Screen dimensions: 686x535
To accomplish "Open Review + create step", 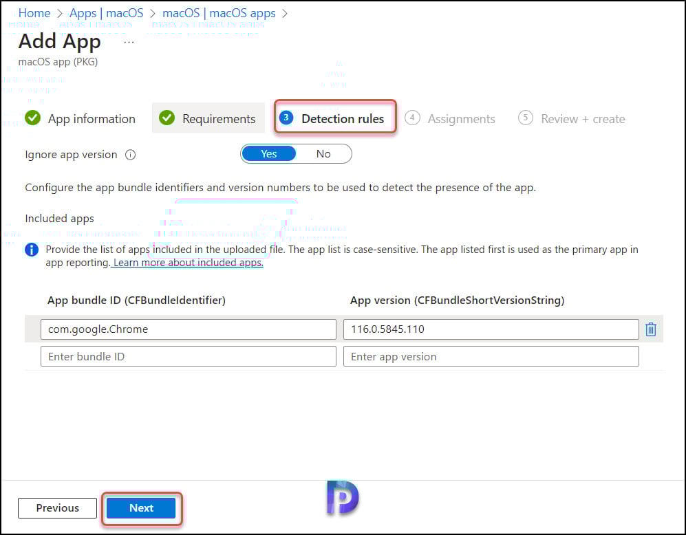I will click(x=571, y=118).
